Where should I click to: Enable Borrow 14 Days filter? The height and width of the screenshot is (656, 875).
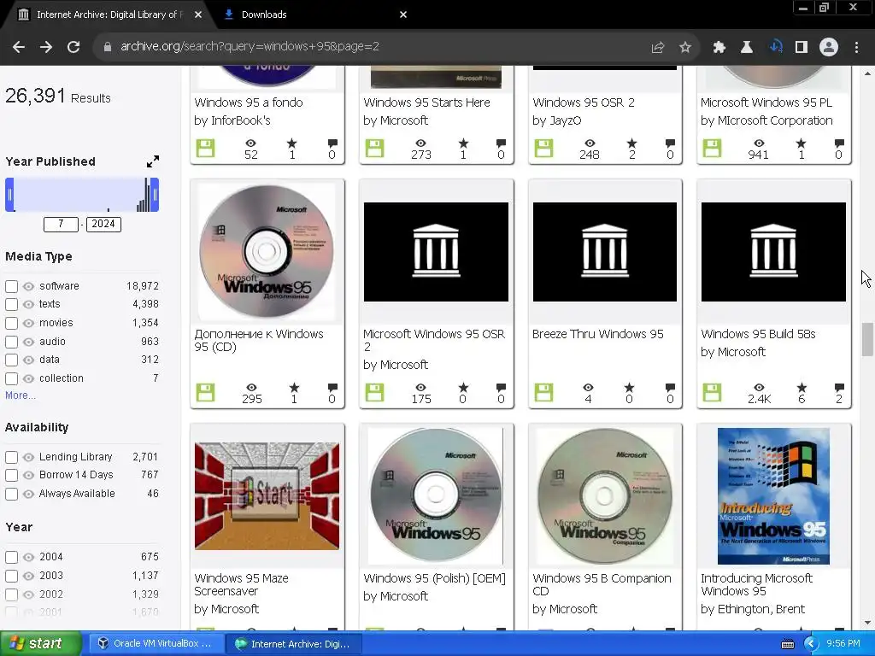coord(11,475)
